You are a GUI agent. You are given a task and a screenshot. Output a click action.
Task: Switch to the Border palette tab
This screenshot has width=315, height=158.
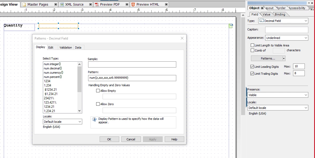(x=281, y=8)
